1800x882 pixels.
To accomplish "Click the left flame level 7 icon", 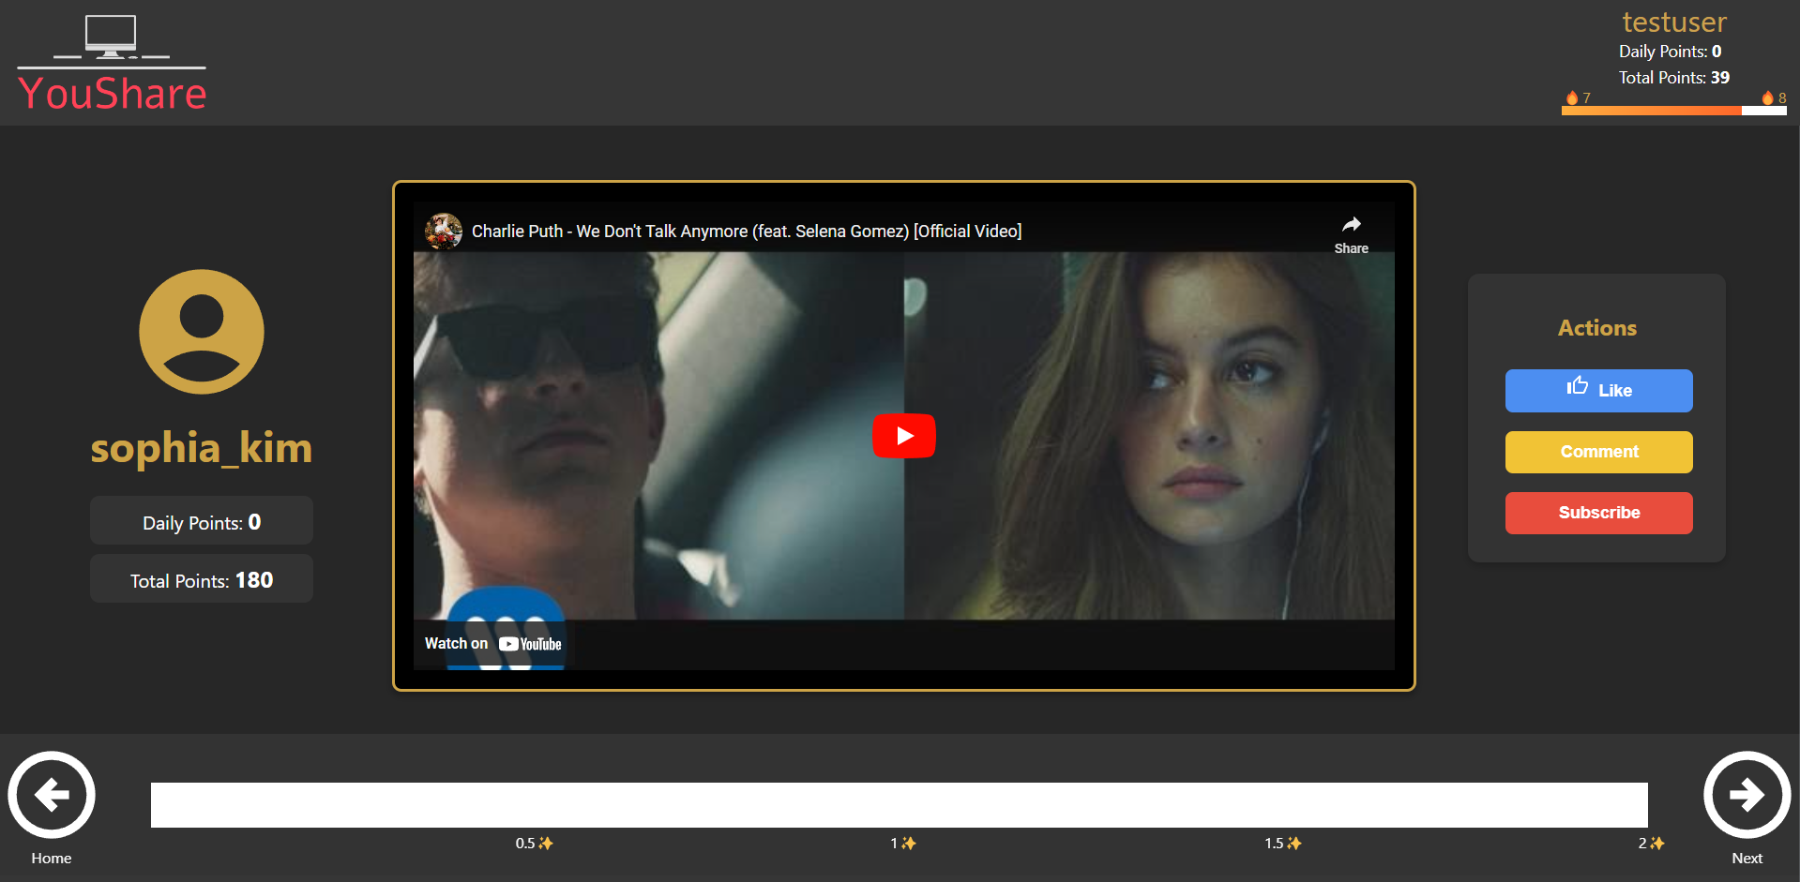I will [1572, 97].
